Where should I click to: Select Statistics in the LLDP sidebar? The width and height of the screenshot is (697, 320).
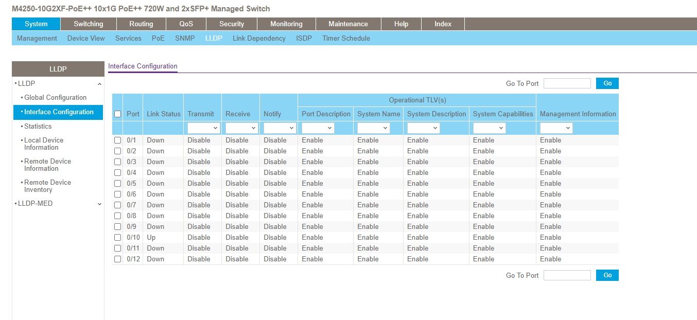(38, 126)
